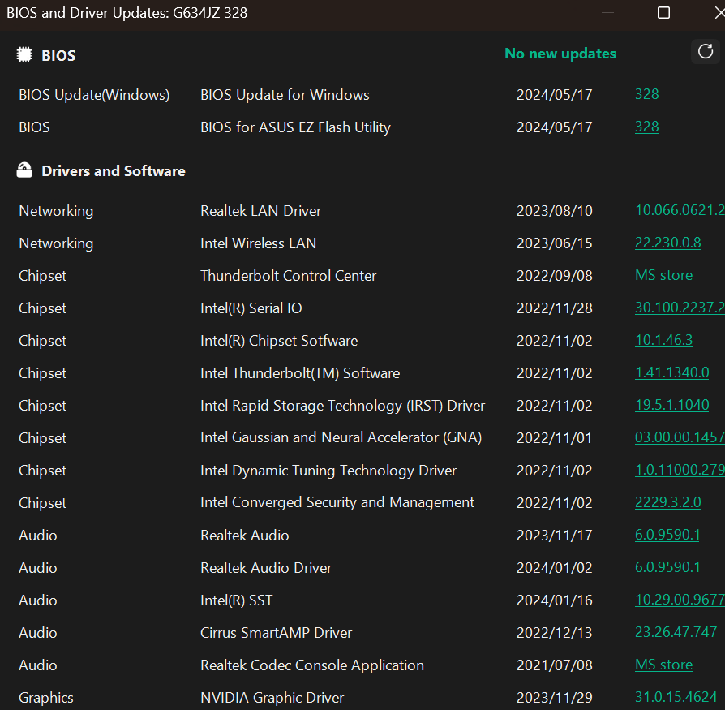Click date 2022/11/01 of Intel GNA
This screenshot has height=710, width=725.
[554, 437]
